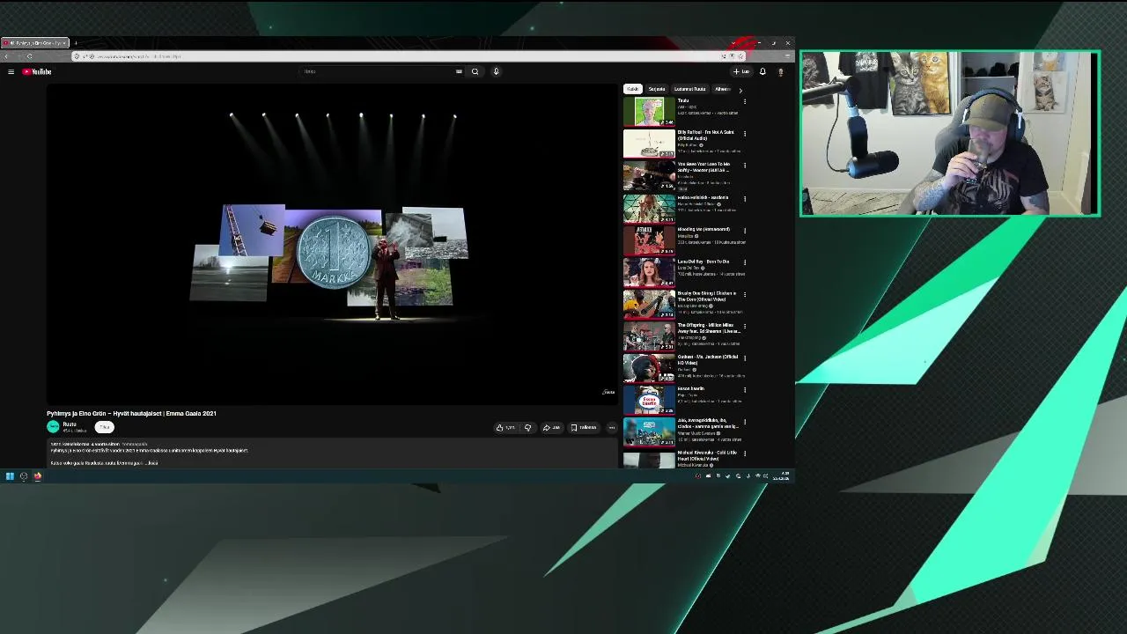Image resolution: width=1127 pixels, height=634 pixels.
Task: Open the Firefox icon on taskbar
Action: (38, 476)
